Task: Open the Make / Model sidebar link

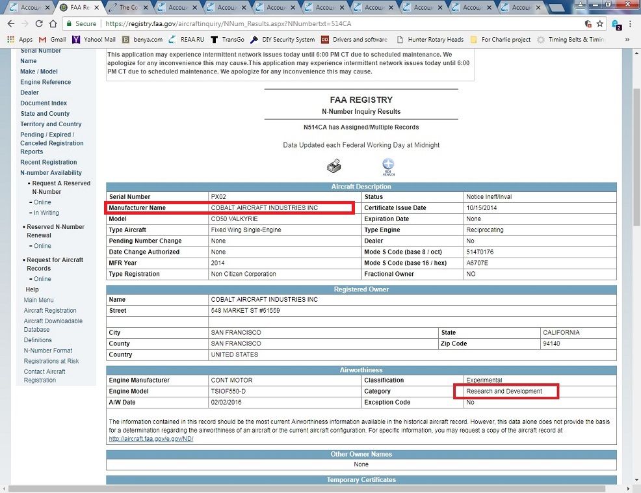Action: (x=39, y=72)
